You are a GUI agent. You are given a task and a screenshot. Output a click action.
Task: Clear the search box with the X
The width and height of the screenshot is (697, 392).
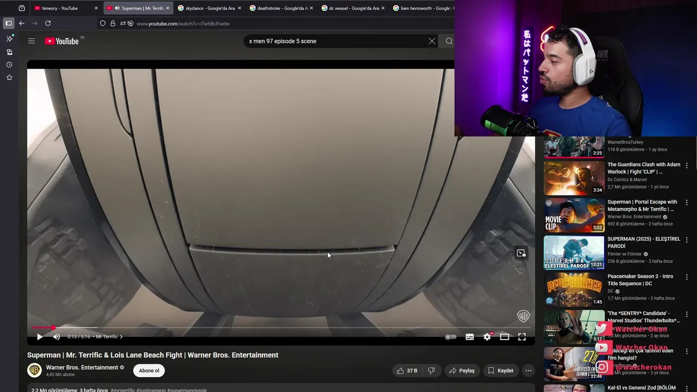pos(432,41)
